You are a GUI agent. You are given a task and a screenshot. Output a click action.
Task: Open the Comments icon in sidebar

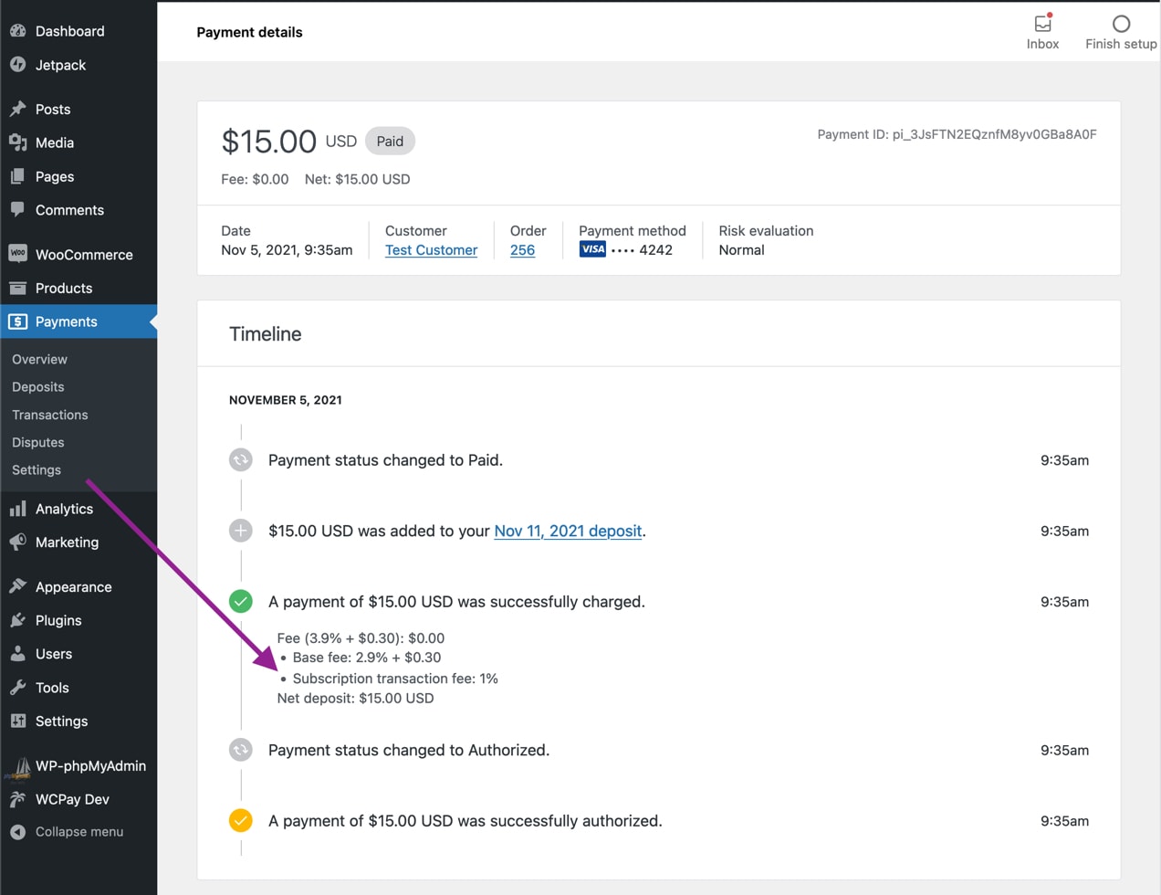17,210
